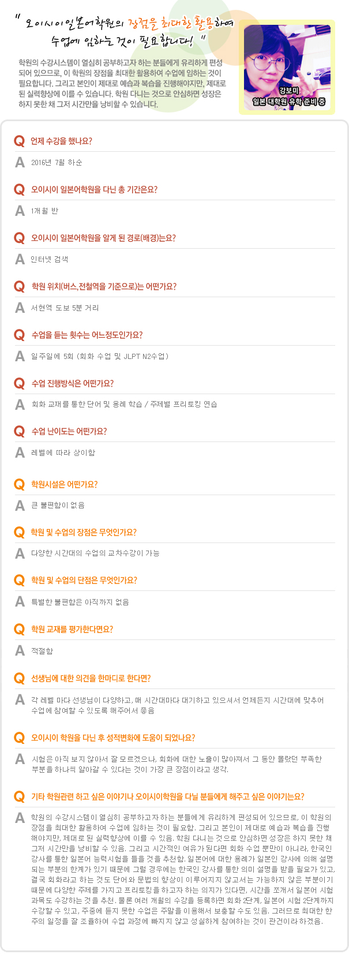This screenshot has height=958, width=349.
Task: Click the A icon beside "2016년 7월 하순"
Action: [x=20, y=163]
